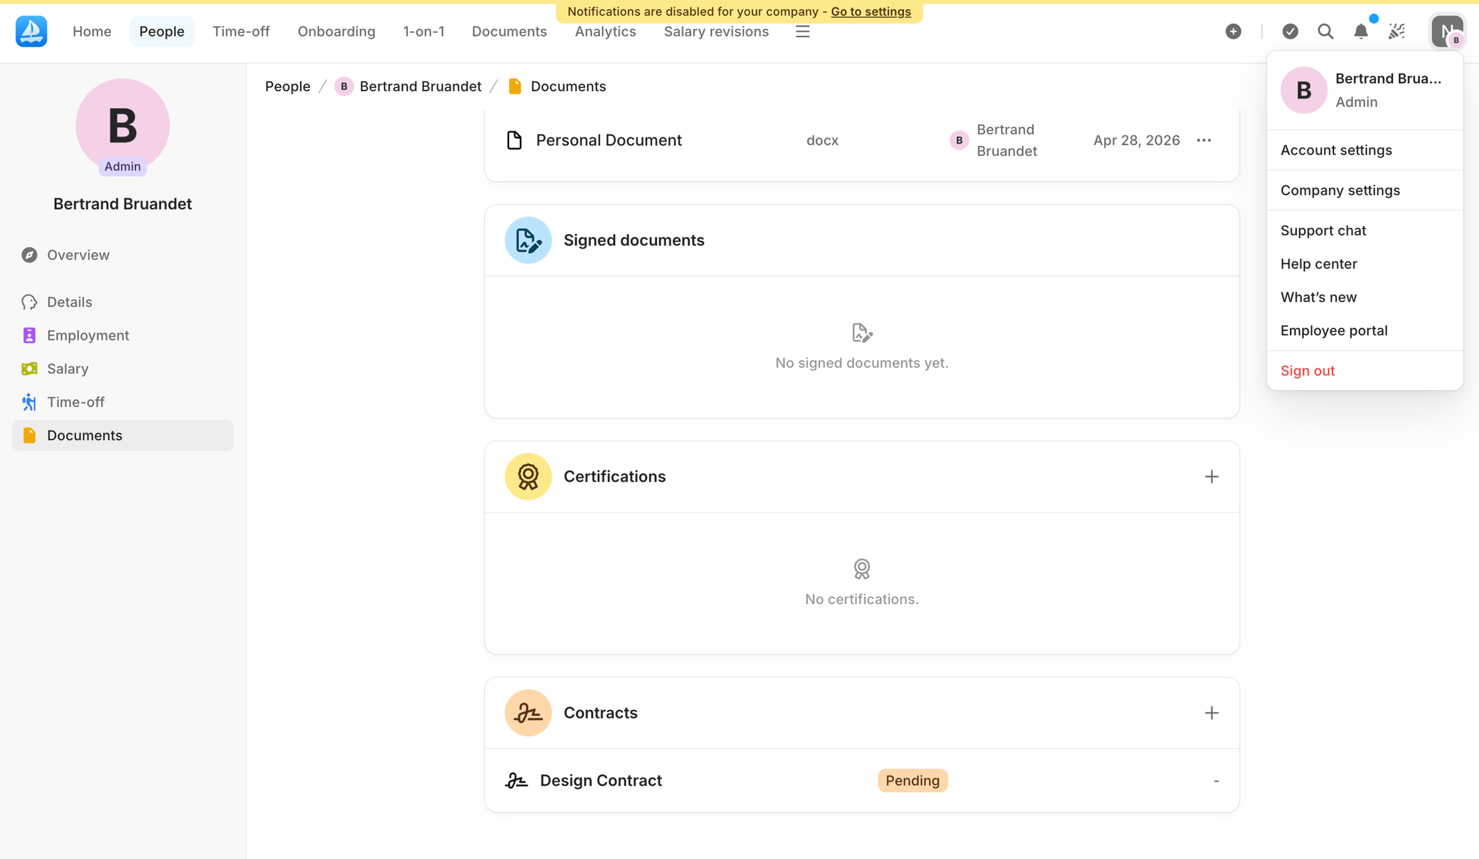Click the Salary money icon in sidebar

click(x=29, y=369)
